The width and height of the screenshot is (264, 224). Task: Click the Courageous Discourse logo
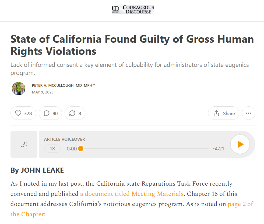[x=133, y=10]
